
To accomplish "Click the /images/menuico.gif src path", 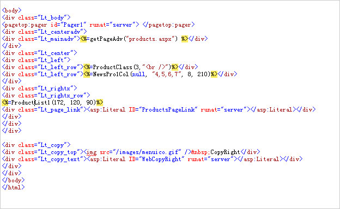I will 147,152.
